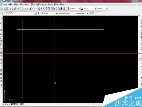The height and width of the screenshot is (107, 142).
Task: Select the Multiline Text A tool
Action: pos(1,85)
